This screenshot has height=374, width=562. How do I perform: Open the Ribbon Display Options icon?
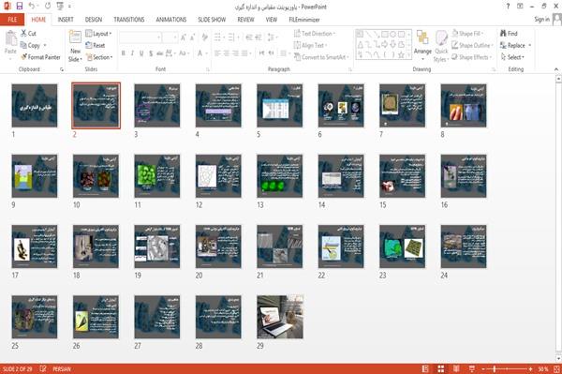520,7
